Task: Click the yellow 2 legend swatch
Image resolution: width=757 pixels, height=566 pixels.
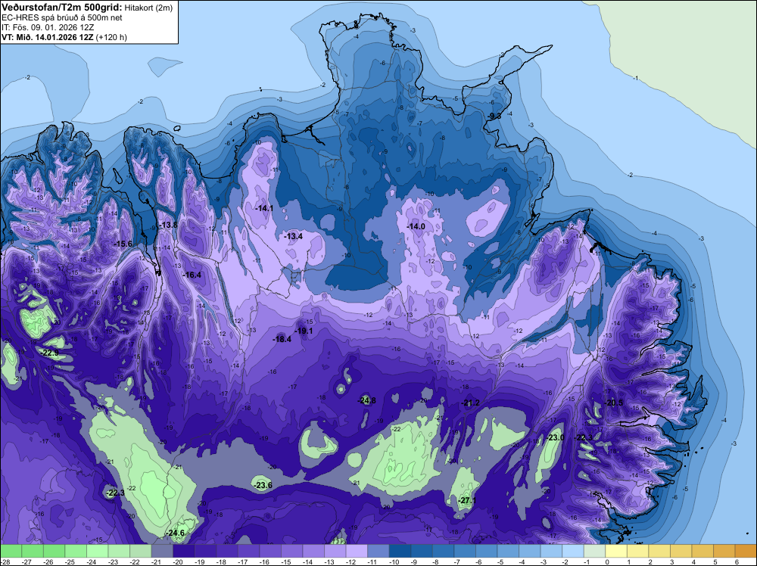Action: tap(659, 551)
